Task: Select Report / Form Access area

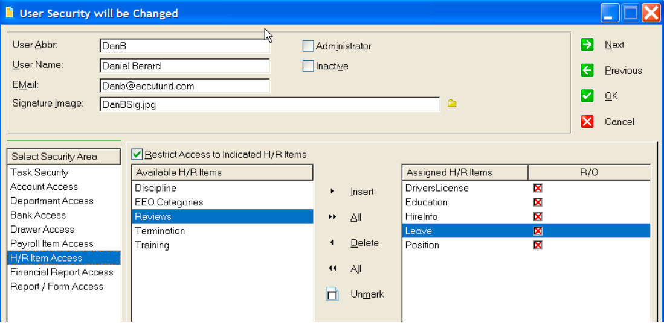Action: tap(64, 287)
